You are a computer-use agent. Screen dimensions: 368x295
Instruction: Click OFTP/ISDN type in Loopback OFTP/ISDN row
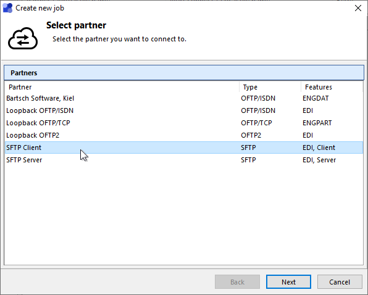258,110
